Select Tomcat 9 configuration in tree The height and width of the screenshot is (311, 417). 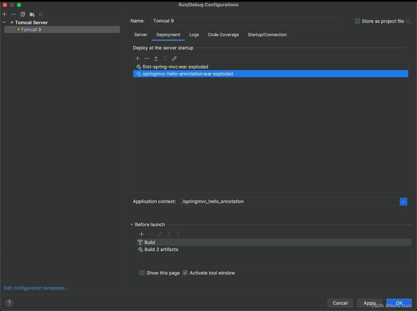(62, 29)
